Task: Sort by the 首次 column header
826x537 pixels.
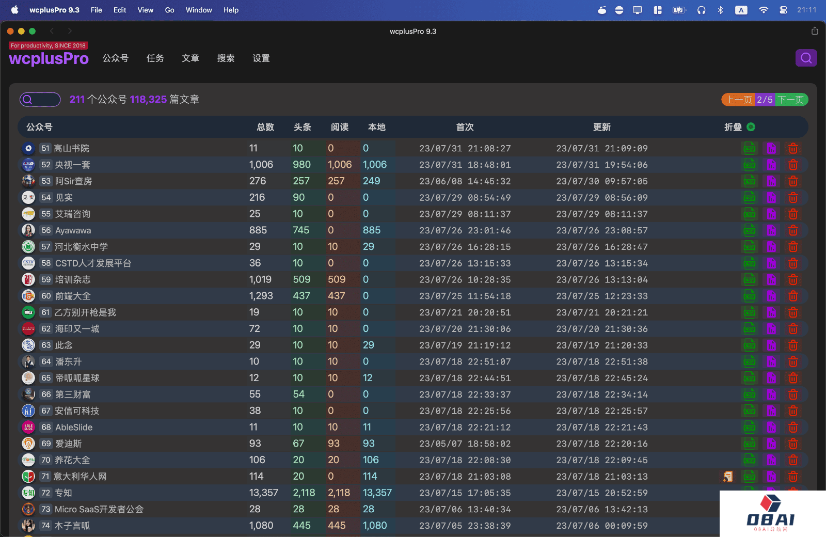Action: click(465, 127)
